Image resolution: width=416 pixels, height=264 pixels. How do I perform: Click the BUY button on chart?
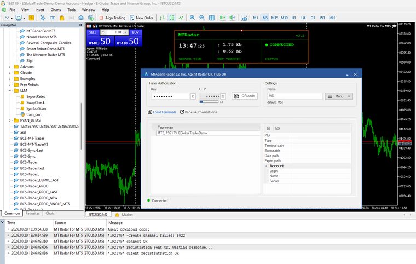pyautogui.click(x=135, y=32)
